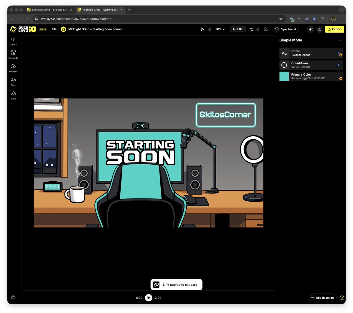Open browser extensions puzzle icon
The height and width of the screenshot is (313, 353).
[x=322, y=19]
